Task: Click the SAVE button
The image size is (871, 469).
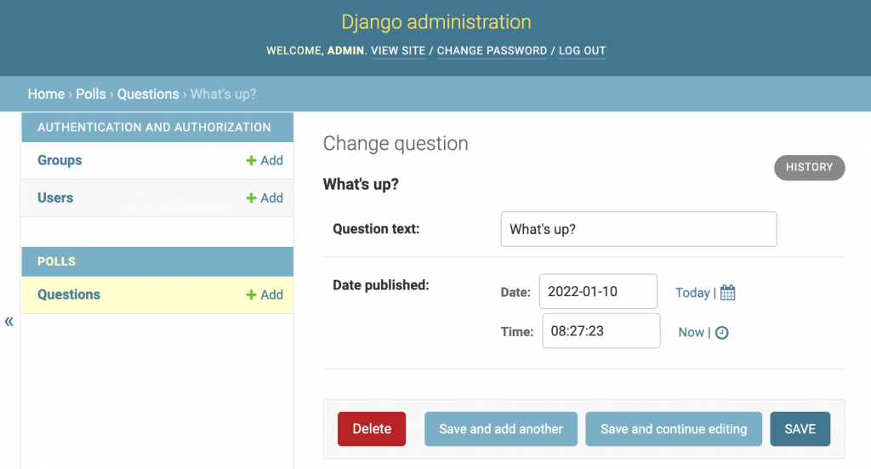Action: (800, 429)
